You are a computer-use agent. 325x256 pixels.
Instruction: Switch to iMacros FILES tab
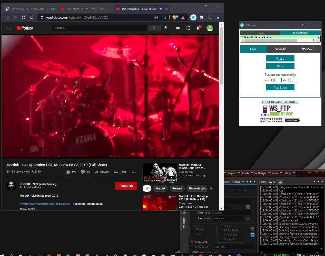(260, 33)
